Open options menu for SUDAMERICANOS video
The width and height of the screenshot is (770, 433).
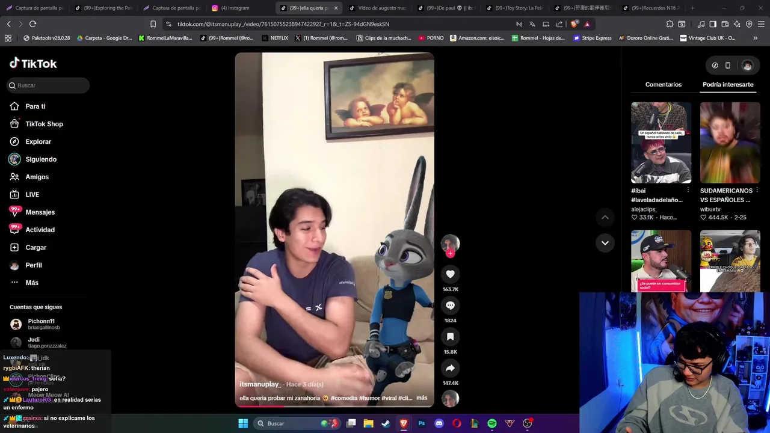(757, 190)
